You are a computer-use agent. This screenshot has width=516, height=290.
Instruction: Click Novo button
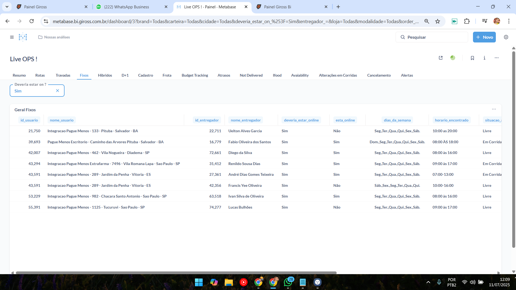(484, 37)
